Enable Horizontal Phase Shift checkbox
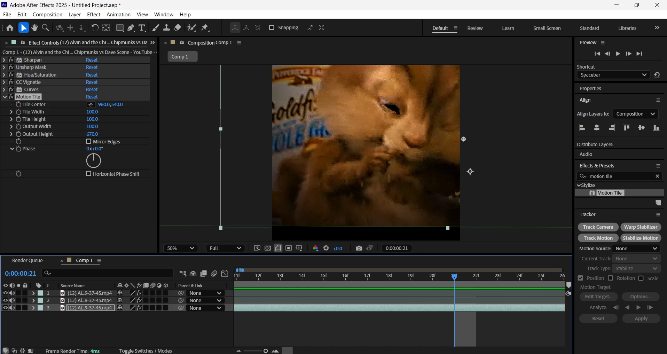This screenshot has width=667, height=354. tap(88, 173)
